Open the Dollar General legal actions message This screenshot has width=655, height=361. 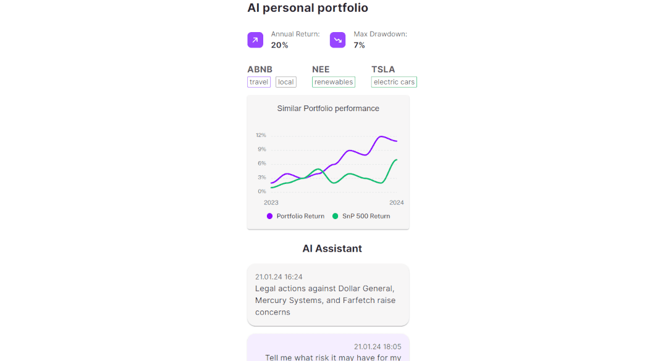[x=327, y=295]
